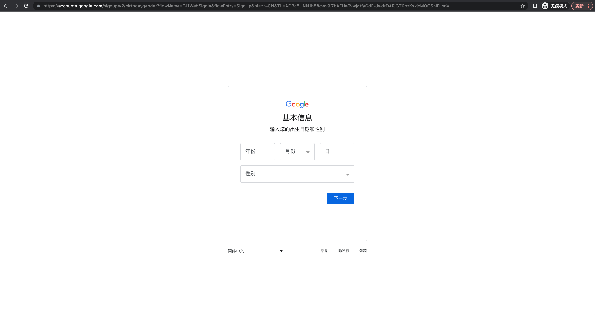Go back to the previous page
Image resolution: width=595 pixels, height=315 pixels.
6,6
